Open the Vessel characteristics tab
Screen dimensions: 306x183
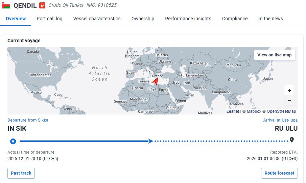(97, 19)
